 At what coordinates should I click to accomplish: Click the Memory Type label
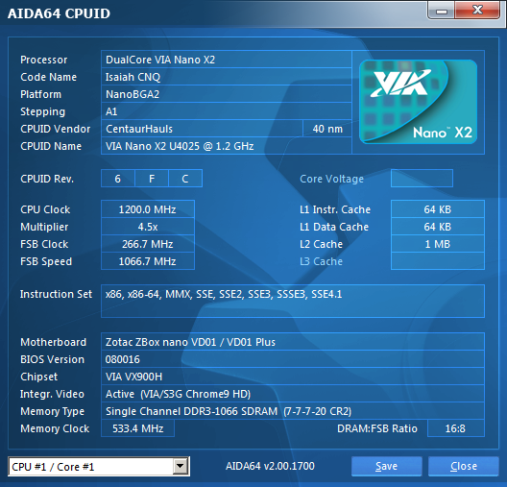[x=53, y=411]
